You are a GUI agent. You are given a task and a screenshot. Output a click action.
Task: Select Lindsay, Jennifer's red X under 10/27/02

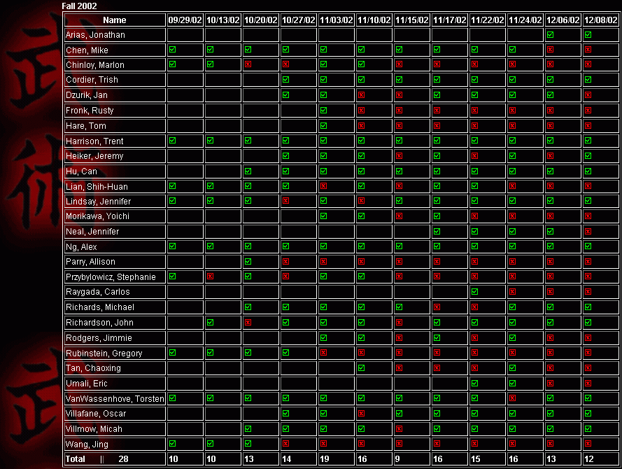[x=285, y=201]
